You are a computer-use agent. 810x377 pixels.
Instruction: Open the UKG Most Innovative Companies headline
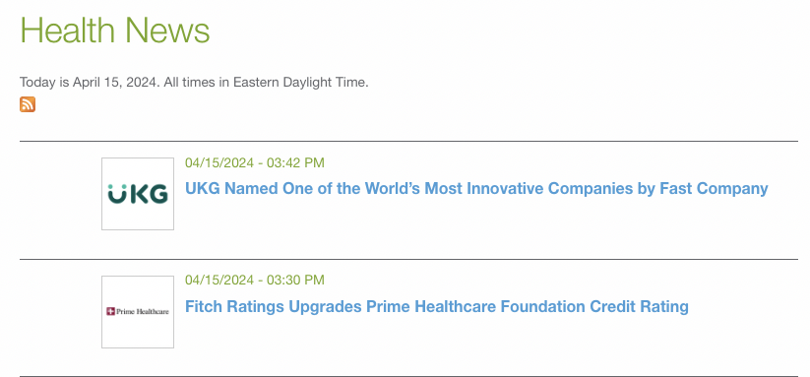(476, 189)
